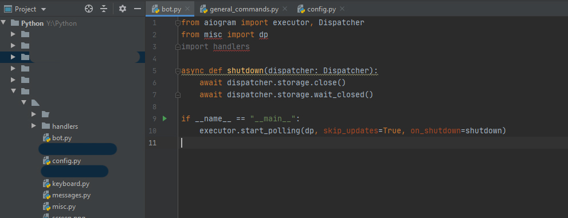The height and width of the screenshot is (218, 568).
Task: Hide the Project tool window
Action: coord(138,9)
